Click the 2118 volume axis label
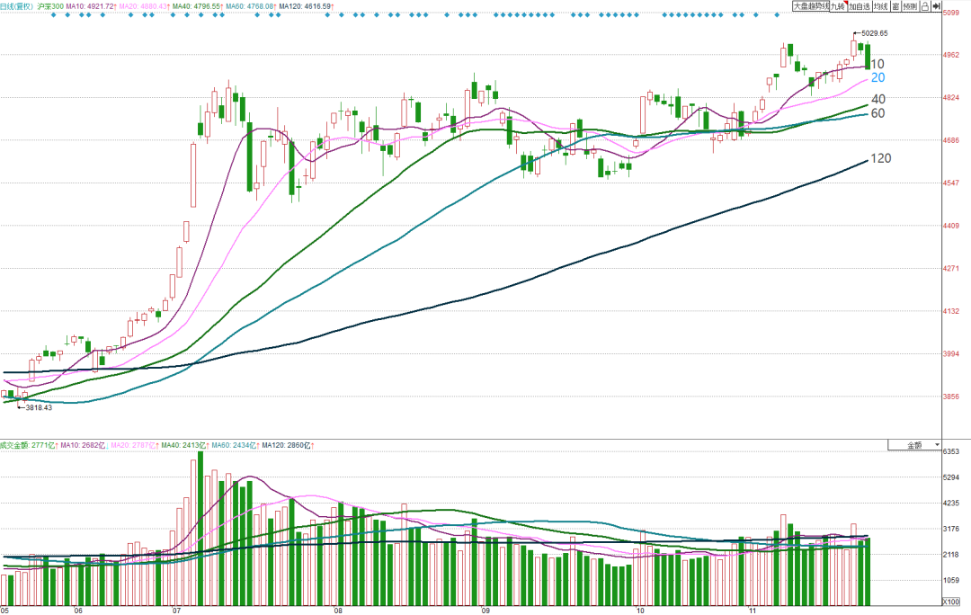The height and width of the screenshot is (615, 971). click(x=950, y=555)
